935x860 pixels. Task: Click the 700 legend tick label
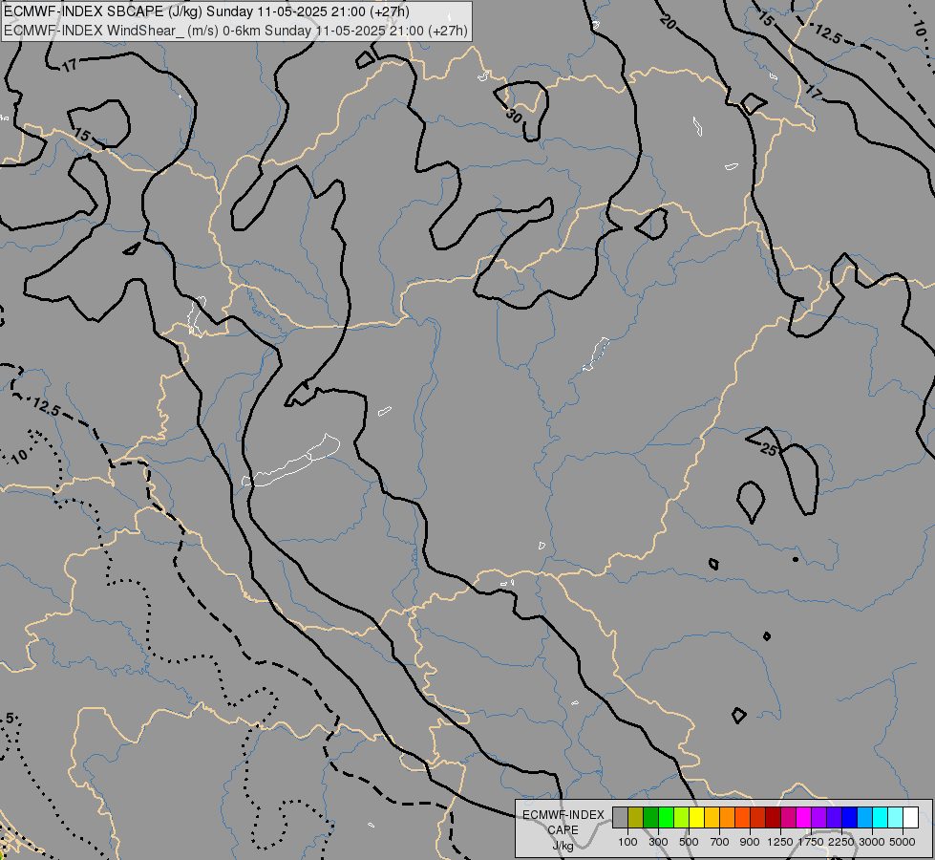coord(720,842)
